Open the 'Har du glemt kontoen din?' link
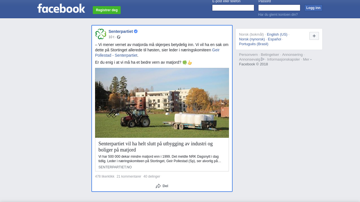Image resolution: width=360 pixels, height=202 pixels. click(x=278, y=15)
